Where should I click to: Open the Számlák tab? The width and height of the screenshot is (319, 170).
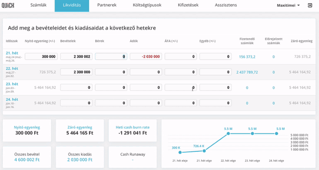(x=38, y=5)
